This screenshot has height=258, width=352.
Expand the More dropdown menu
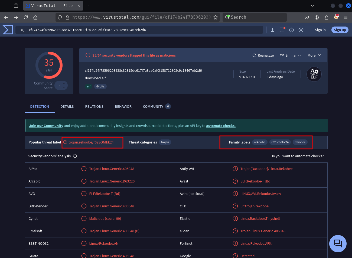[314, 55]
